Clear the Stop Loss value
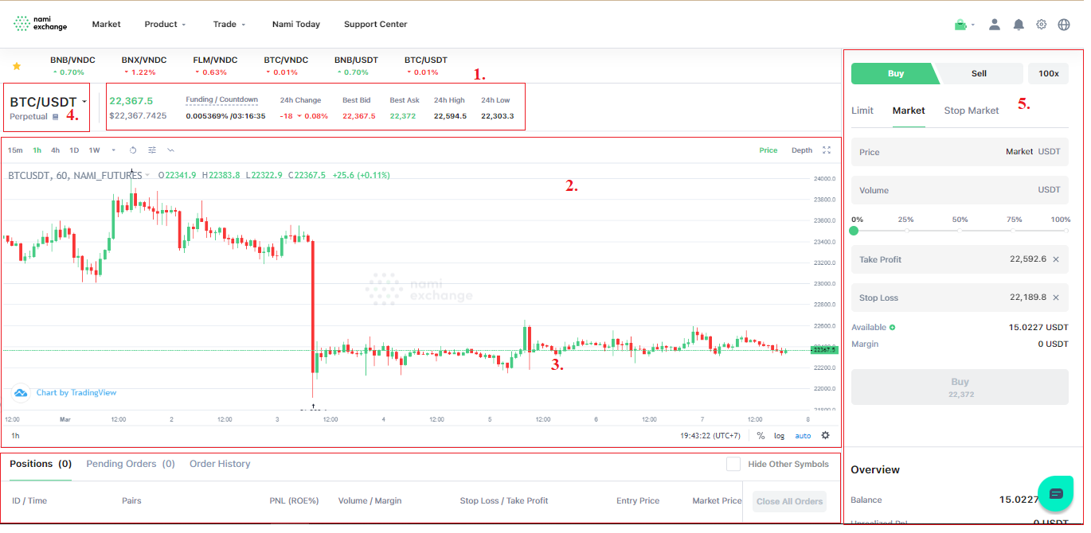Viewport: 1091px width, 533px height. 1056,298
